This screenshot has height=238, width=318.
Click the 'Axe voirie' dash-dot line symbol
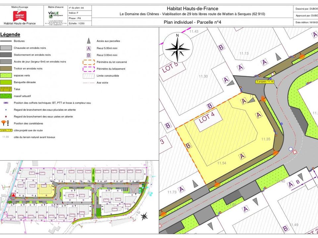point(89,83)
